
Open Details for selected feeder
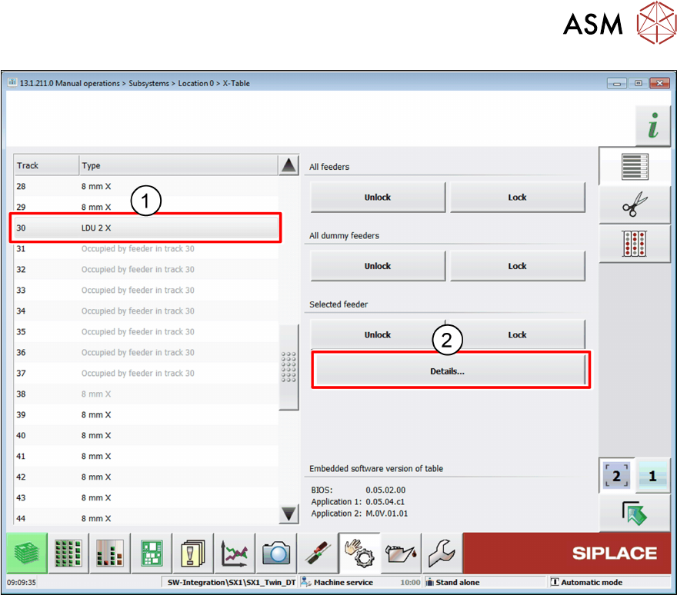click(x=450, y=371)
